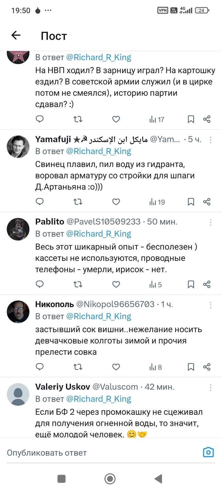The image size is (222, 493).
Task: Bookmark Pablito's reply
Action: (191, 285)
